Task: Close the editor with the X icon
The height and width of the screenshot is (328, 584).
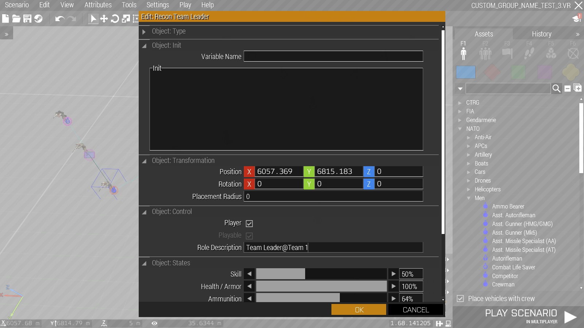Action: coord(579,5)
